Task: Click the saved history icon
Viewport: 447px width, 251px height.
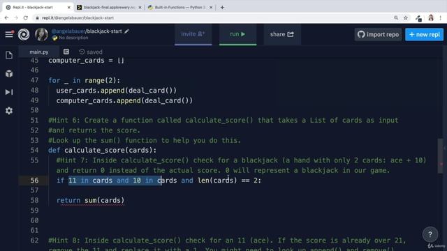Action: [x=82, y=52]
